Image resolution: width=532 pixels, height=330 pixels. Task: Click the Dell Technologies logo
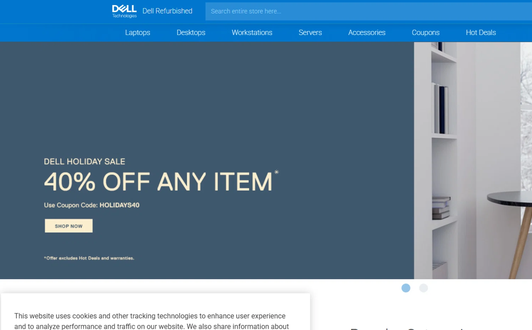[124, 11]
